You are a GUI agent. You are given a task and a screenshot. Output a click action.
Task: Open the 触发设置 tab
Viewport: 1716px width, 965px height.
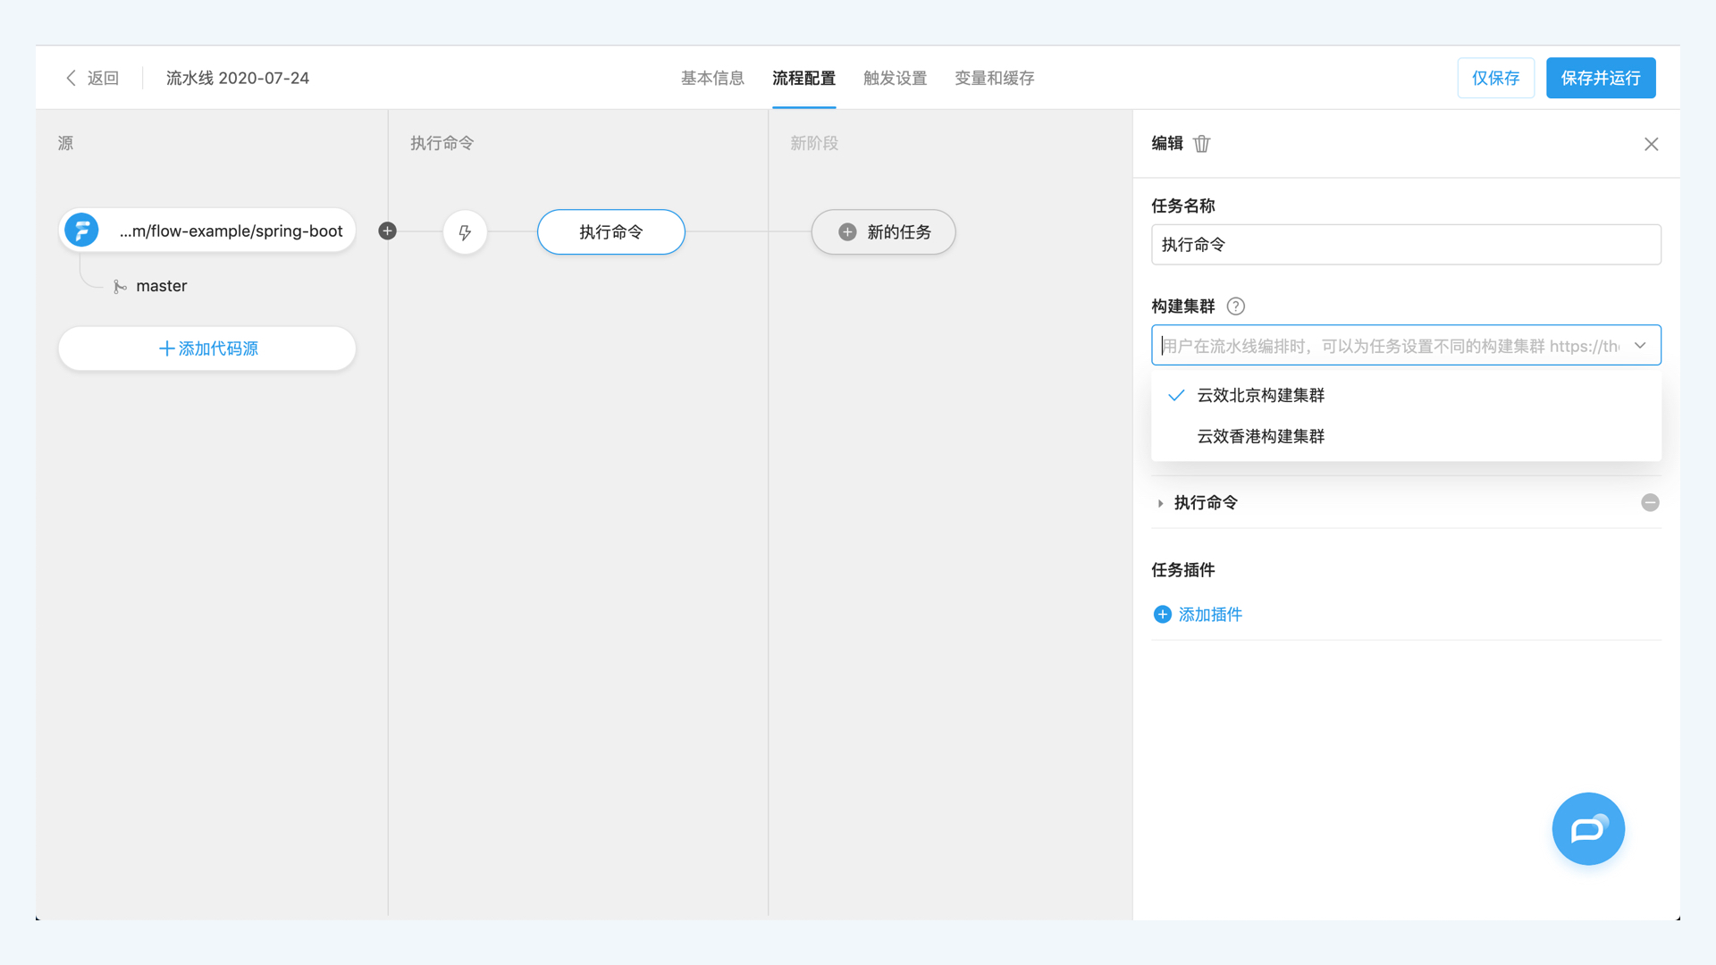coord(895,78)
